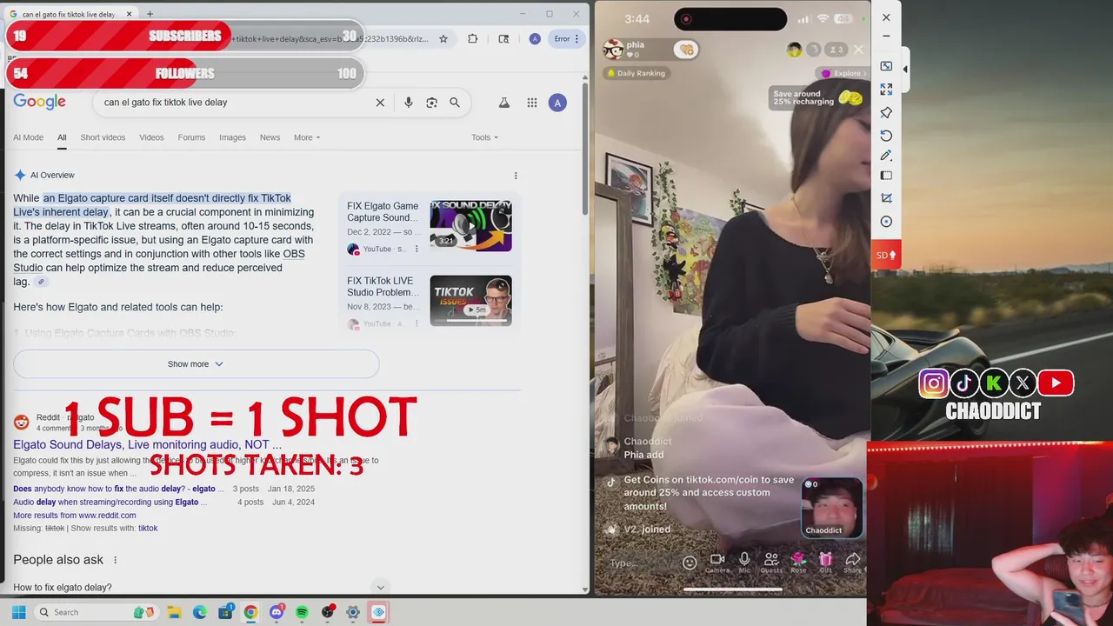The height and width of the screenshot is (626, 1113).
Task: Tap the Mic icon in TikTok live
Action: click(x=744, y=563)
